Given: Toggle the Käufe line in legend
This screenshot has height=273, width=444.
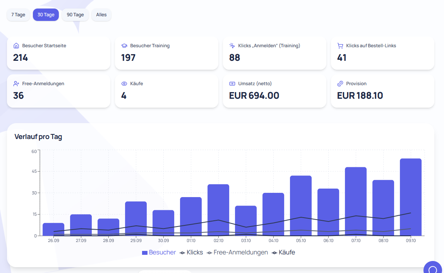Looking at the screenshot, I should click(283, 252).
